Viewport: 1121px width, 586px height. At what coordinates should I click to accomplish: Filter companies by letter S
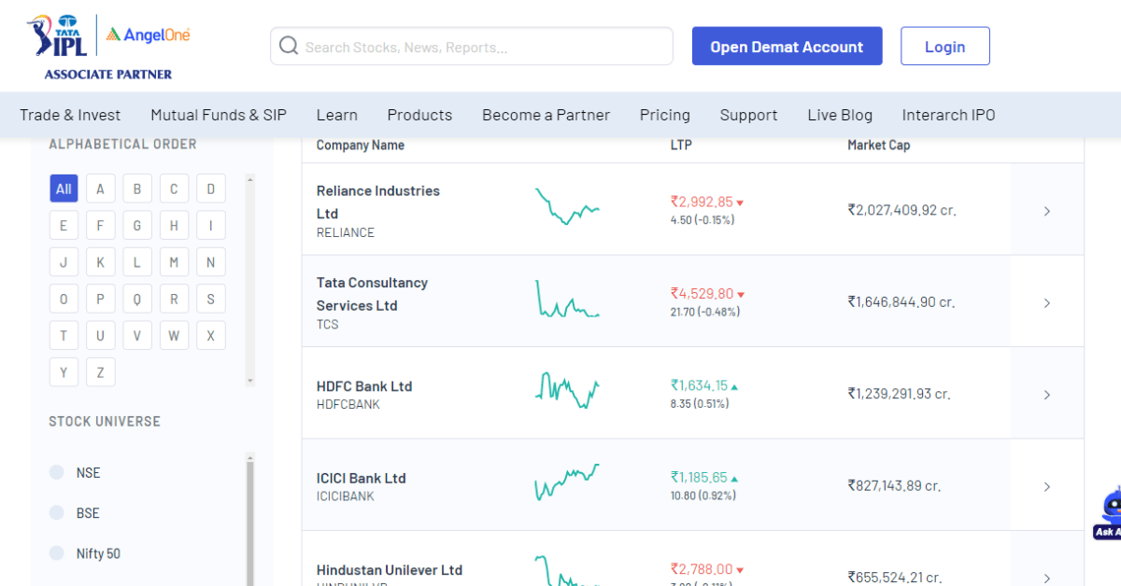coord(210,298)
